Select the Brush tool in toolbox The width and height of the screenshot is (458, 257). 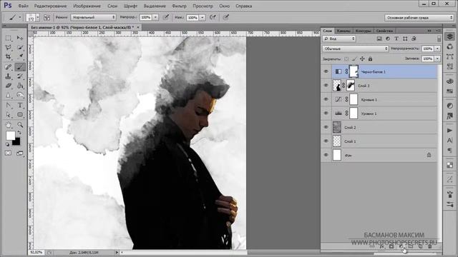[x=20, y=67]
